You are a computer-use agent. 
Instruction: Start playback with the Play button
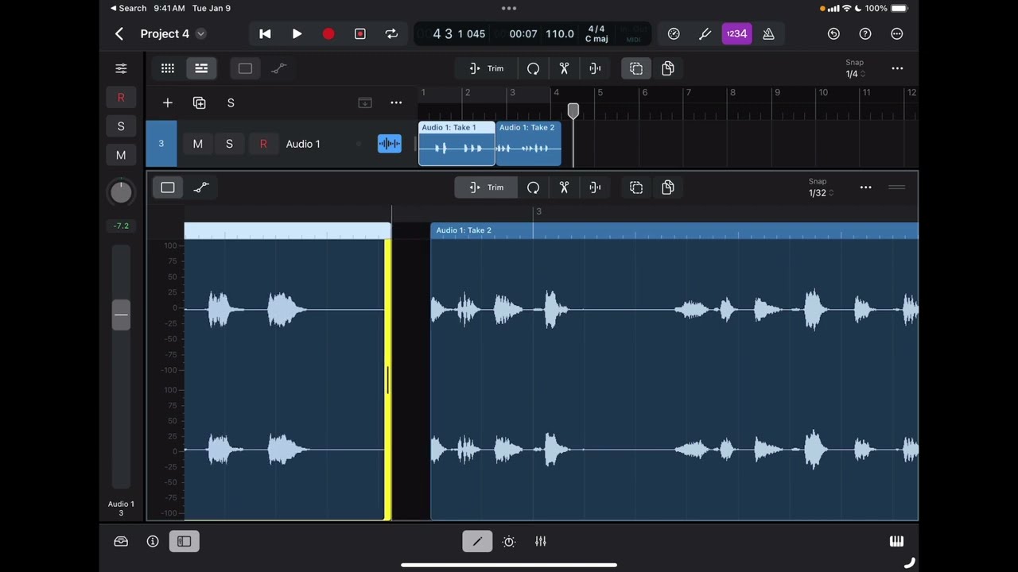pyautogui.click(x=297, y=33)
